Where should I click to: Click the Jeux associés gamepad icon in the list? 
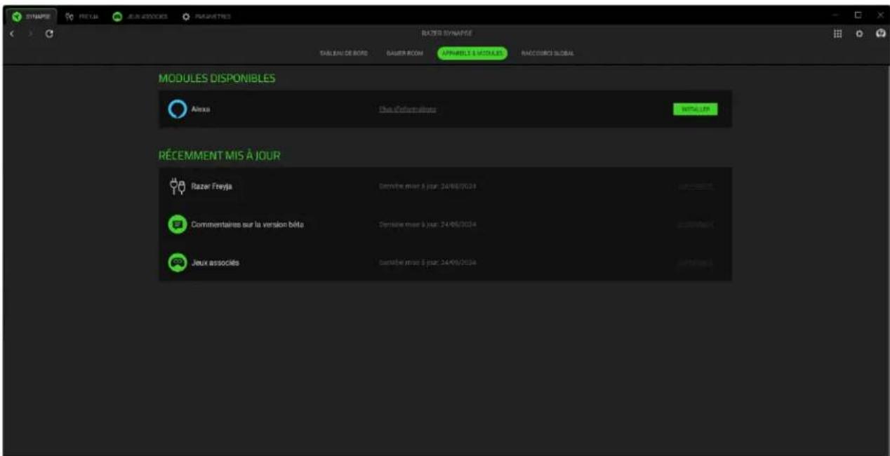tap(178, 262)
